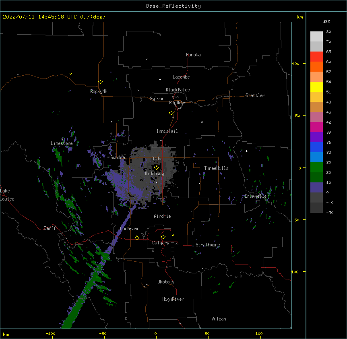
Task: Click the green swatch between 30 and 20
Action: pos(316,167)
